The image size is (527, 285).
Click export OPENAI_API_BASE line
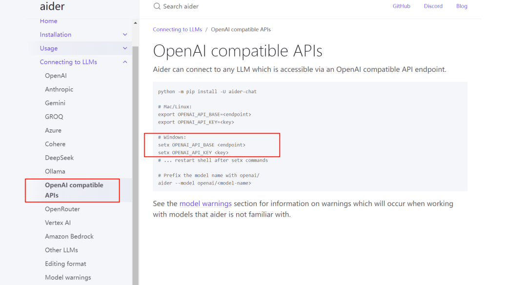click(x=204, y=114)
